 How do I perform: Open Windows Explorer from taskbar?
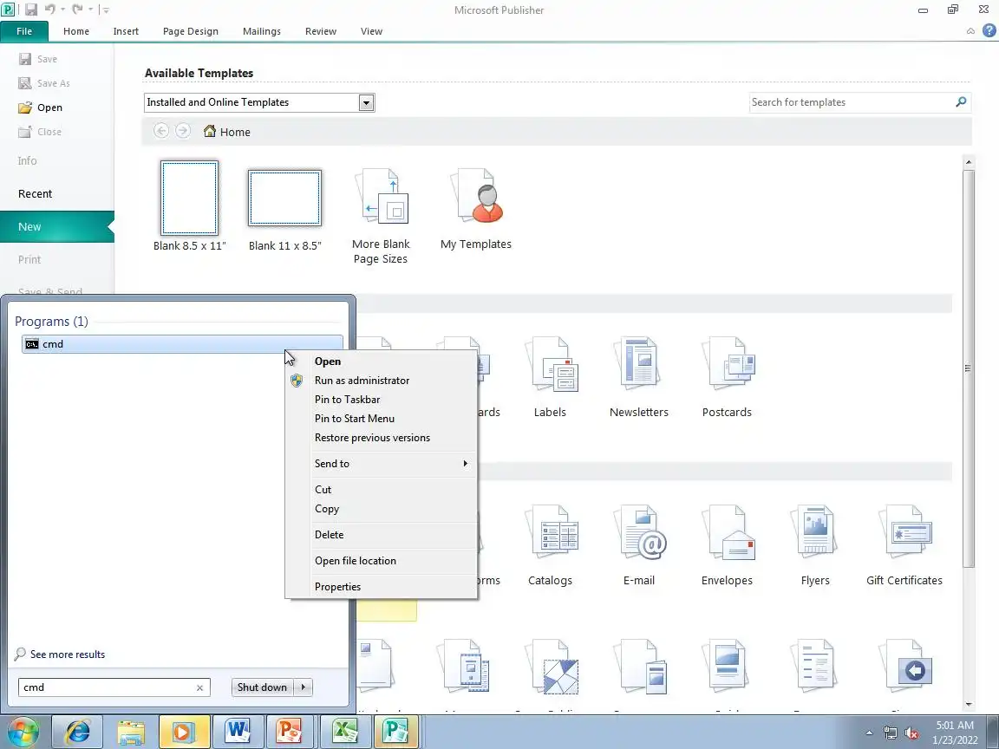click(x=131, y=732)
